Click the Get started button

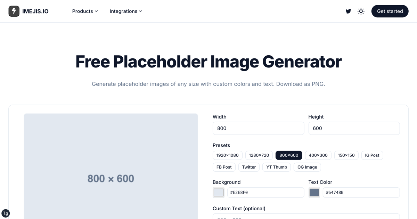pos(390,11)
